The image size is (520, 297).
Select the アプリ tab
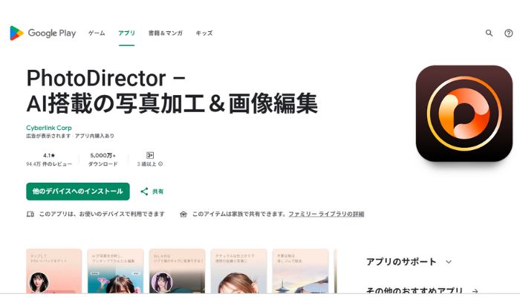[127, 33]
